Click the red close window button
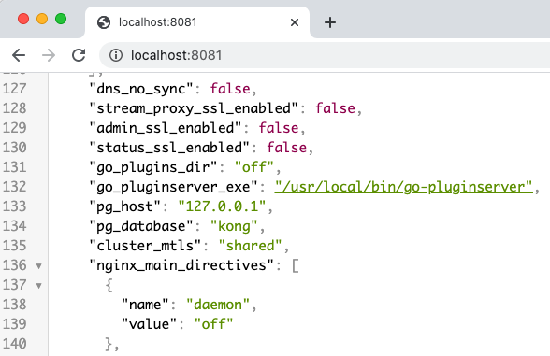 click(23, 19)
